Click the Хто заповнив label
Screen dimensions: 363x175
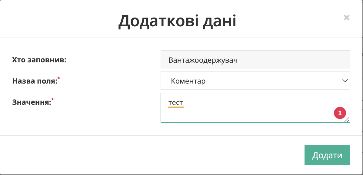(39, 60)
